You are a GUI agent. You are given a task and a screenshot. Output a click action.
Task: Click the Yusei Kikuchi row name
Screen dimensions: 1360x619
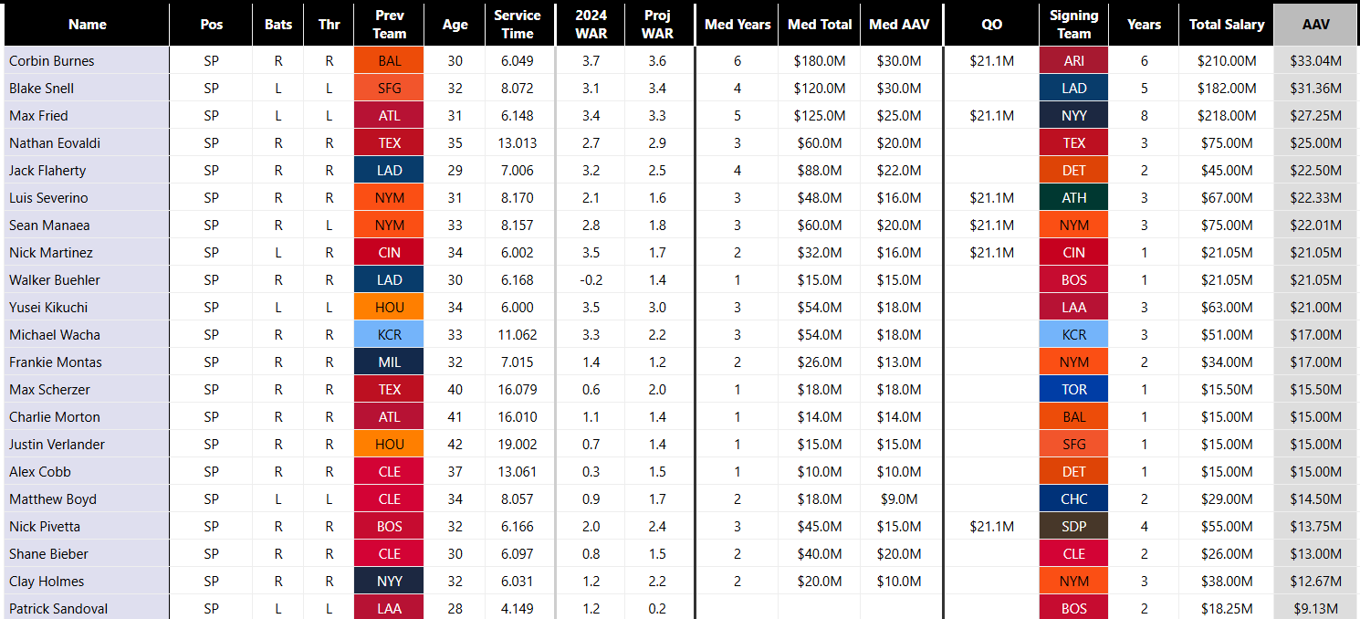click(x=48, y=308)
